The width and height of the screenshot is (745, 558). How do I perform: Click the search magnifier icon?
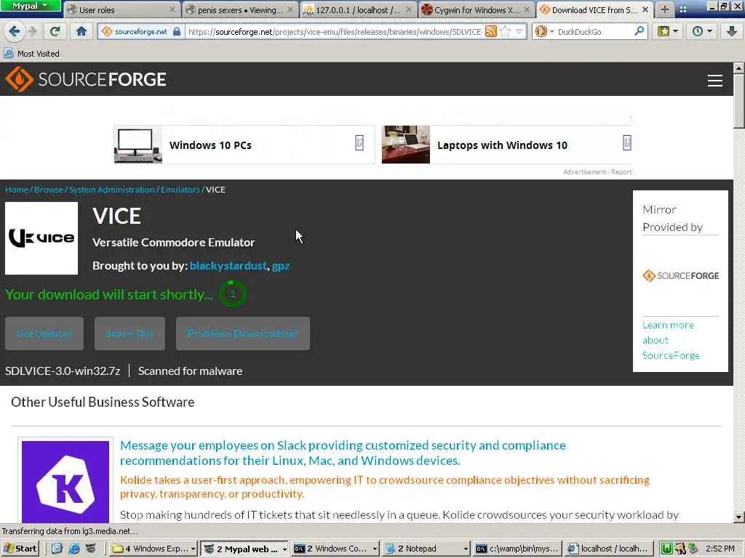pyautogui.click(x=639, y=31)
